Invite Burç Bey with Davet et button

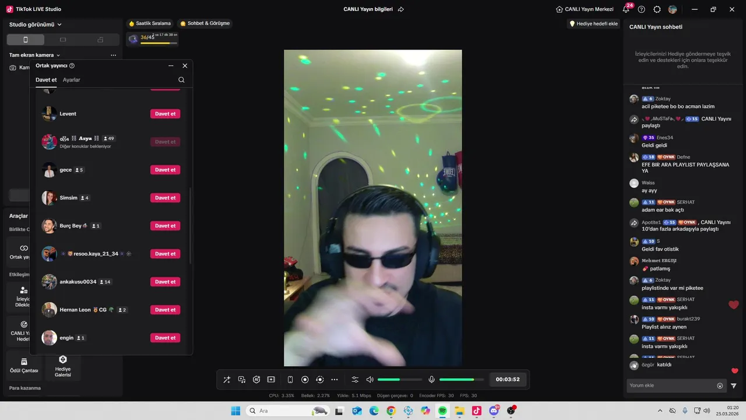(x=166, y=226)
